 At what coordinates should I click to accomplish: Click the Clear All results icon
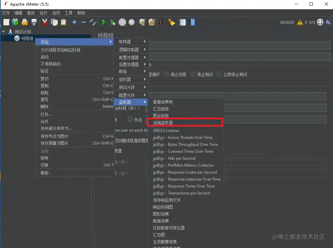152,22
